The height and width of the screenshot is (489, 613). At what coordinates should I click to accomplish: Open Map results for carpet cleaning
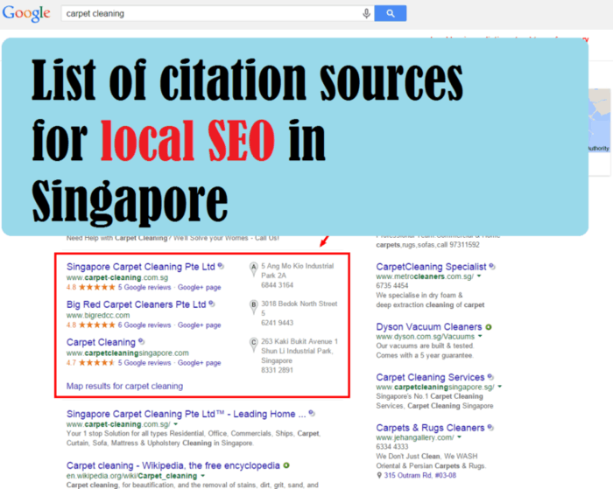124,387
